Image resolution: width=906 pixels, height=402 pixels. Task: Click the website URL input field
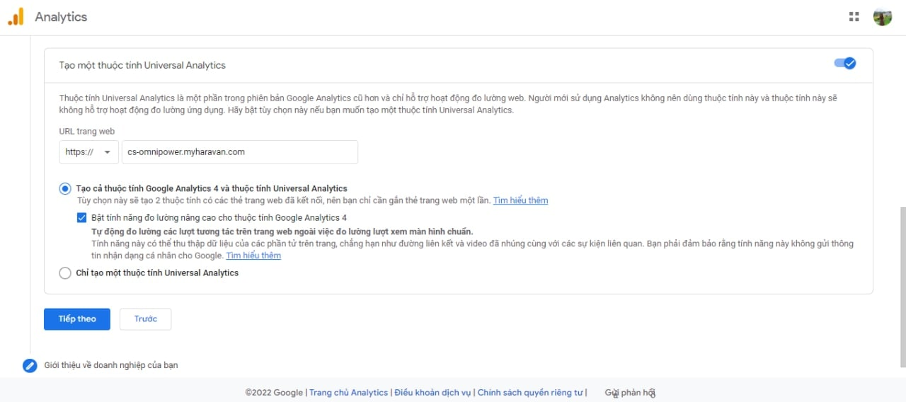point(240,152)
